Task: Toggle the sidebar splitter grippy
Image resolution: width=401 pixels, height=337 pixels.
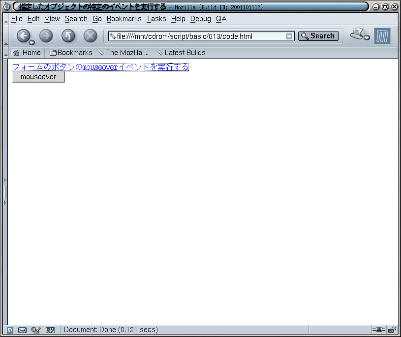Action: click(5, 192)
